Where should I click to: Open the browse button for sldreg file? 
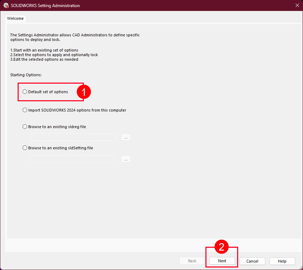[x=126, y=137]
